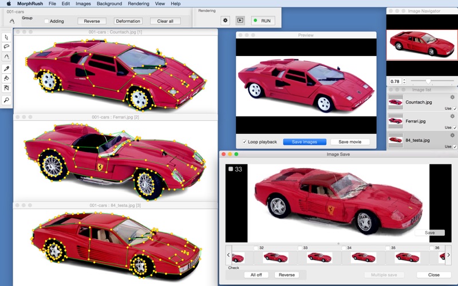This screenshot has height=286, width=458.
Task: Open the Rendering menu
Action: (139, 3)
